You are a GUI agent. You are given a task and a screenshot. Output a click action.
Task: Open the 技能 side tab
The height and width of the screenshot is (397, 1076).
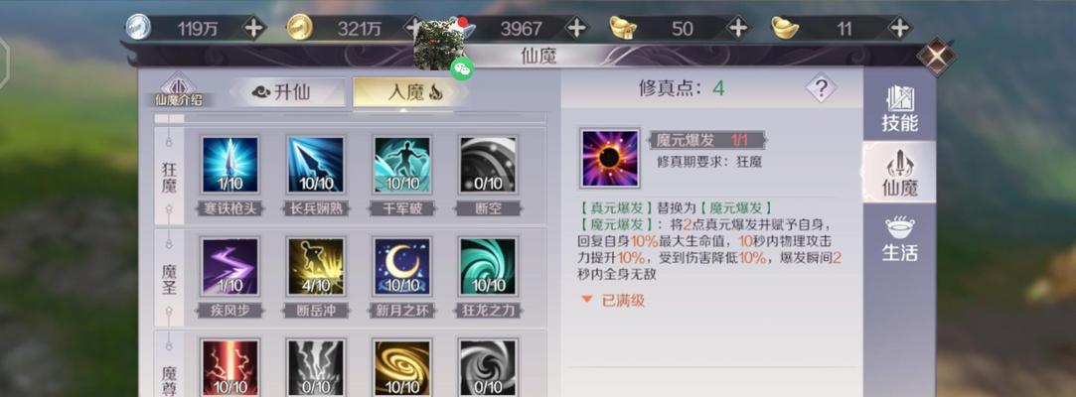click(899, 108)
